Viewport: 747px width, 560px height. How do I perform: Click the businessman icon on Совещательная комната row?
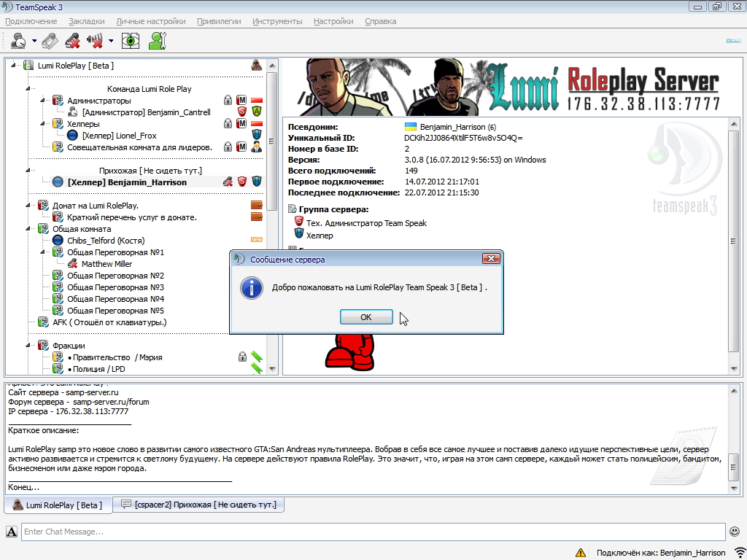point(257,147)
